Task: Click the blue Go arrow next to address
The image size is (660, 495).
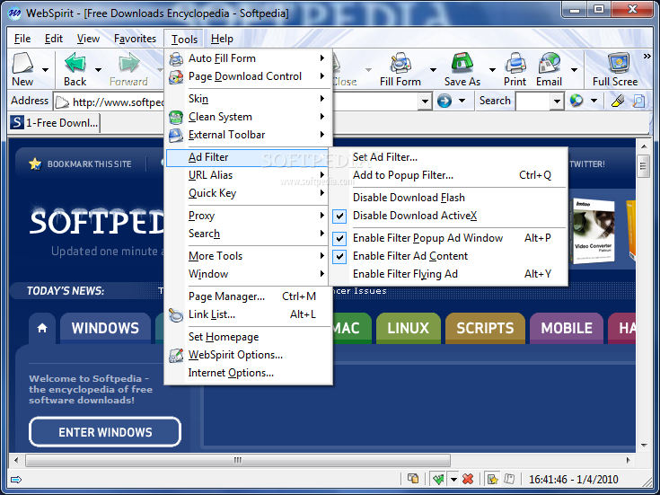Action: point(444,101)
